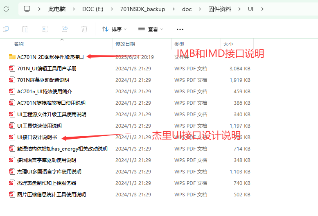Click size value 3,084 KB
The width and height of the screenshot is (318, 216).
[240, 68]
